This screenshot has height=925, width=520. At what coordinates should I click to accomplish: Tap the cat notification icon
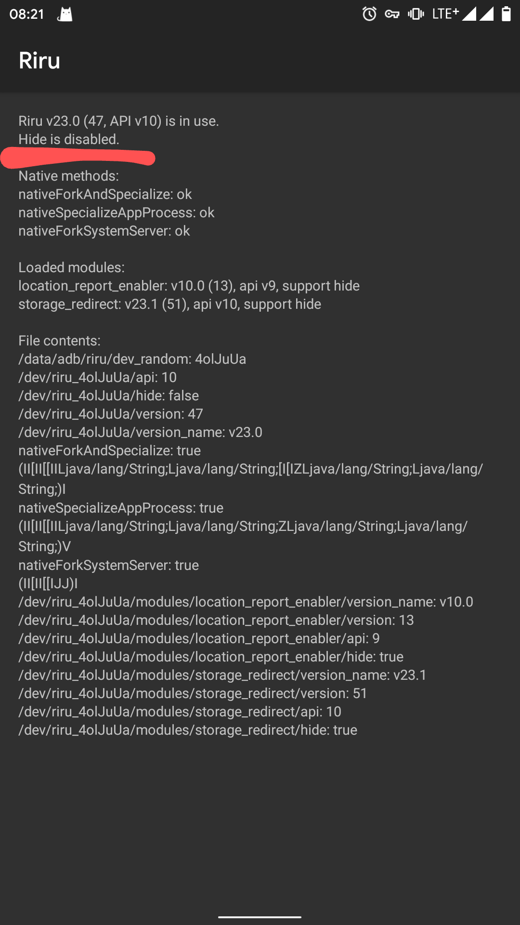(x=65, y=14)
